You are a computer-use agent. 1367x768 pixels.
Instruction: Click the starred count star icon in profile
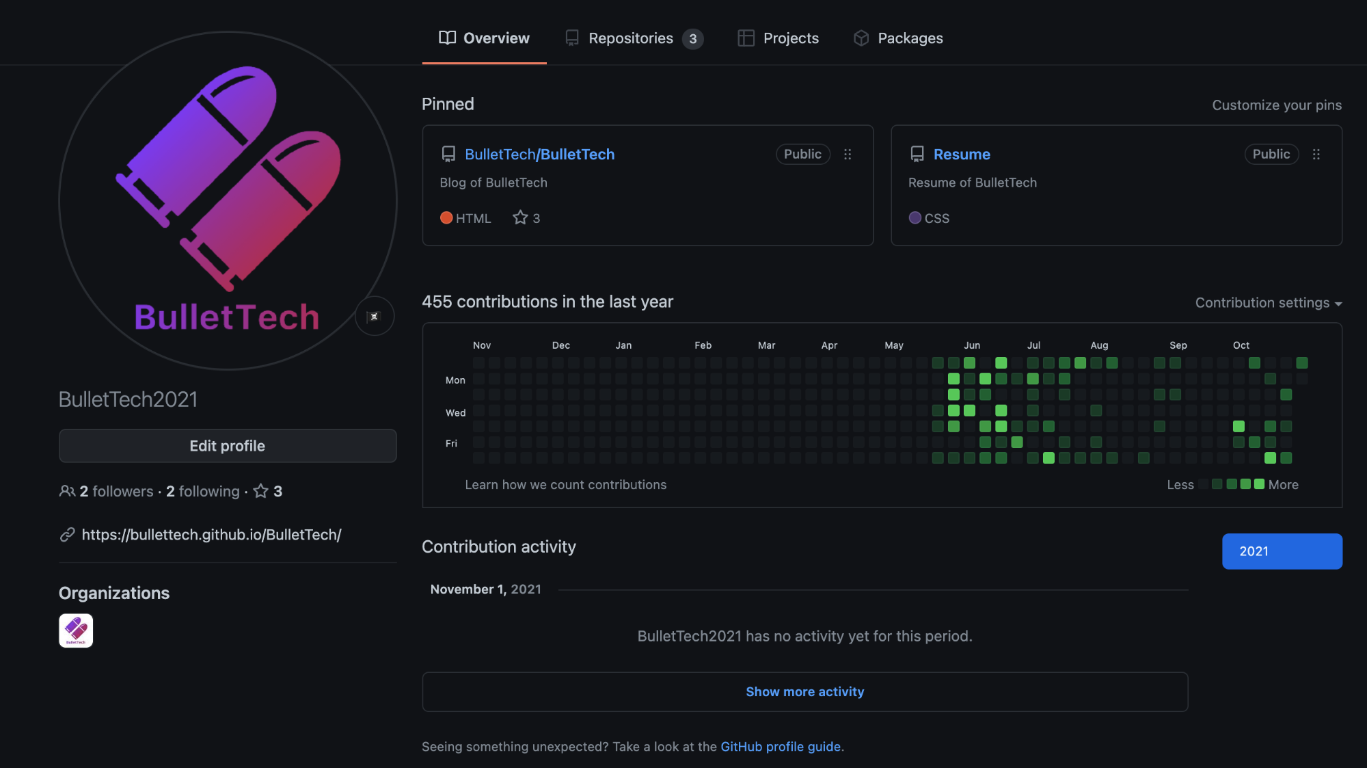260,491
